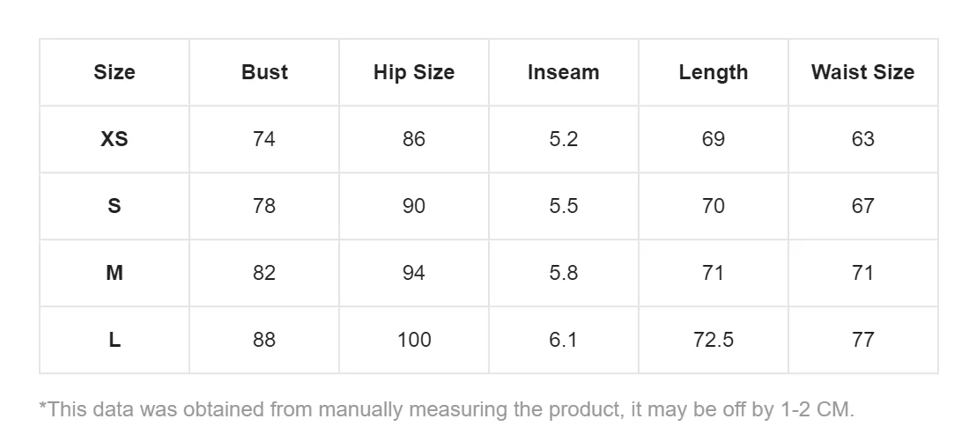Select the L length value 72.5
This screenshot has height=441, width=969.
click(713, 340)
